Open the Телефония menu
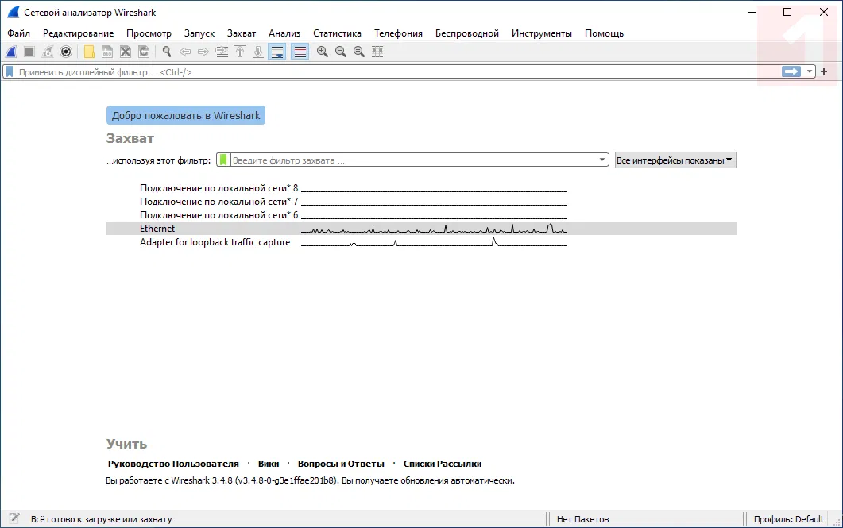Screen dimensions: 843x528 [398, 33]
